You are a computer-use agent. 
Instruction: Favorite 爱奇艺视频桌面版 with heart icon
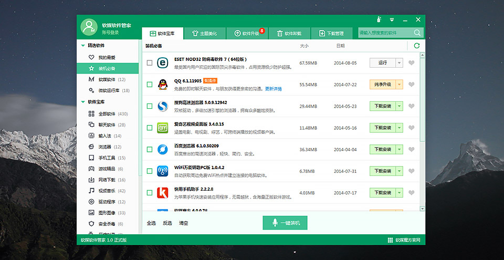[x=412, y=128]
